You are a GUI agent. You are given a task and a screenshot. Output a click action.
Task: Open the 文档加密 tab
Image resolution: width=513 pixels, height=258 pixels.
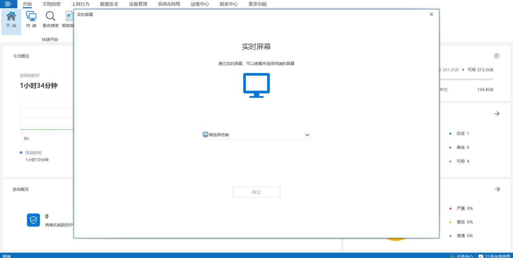[x=52, y=4]
